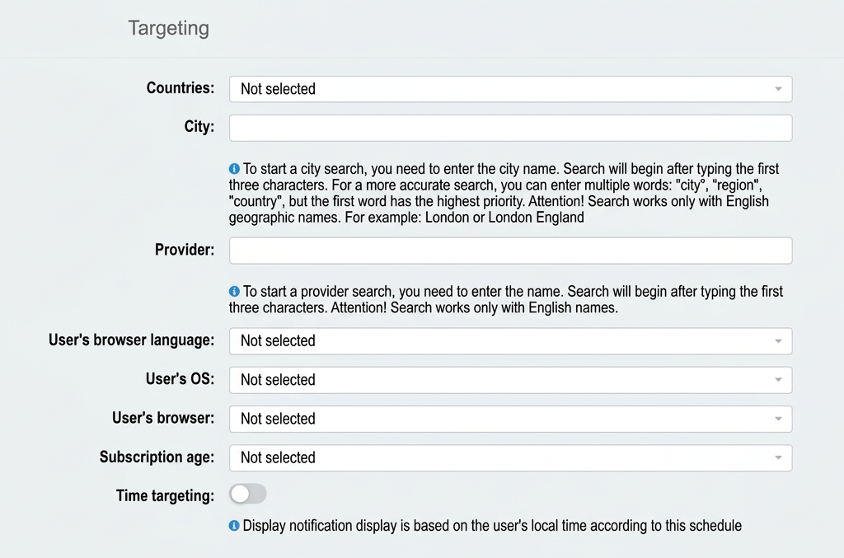
Task: Open the Countries dropdown
Action: click(x=510, y=89)
